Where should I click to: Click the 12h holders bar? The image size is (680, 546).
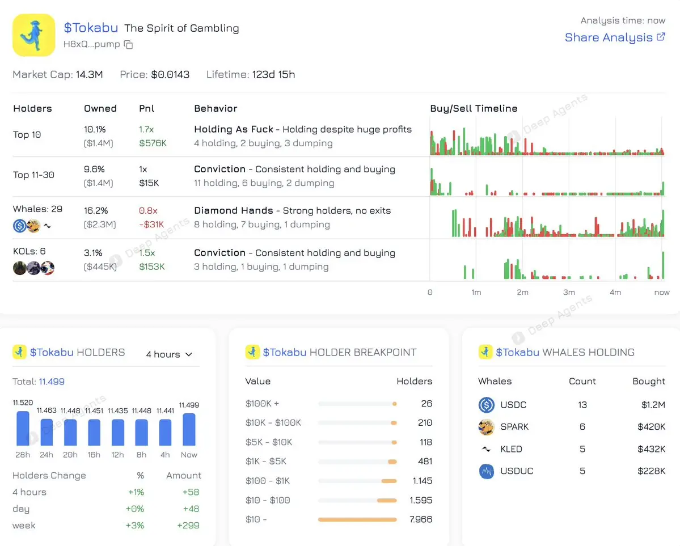tap(118, 433)
